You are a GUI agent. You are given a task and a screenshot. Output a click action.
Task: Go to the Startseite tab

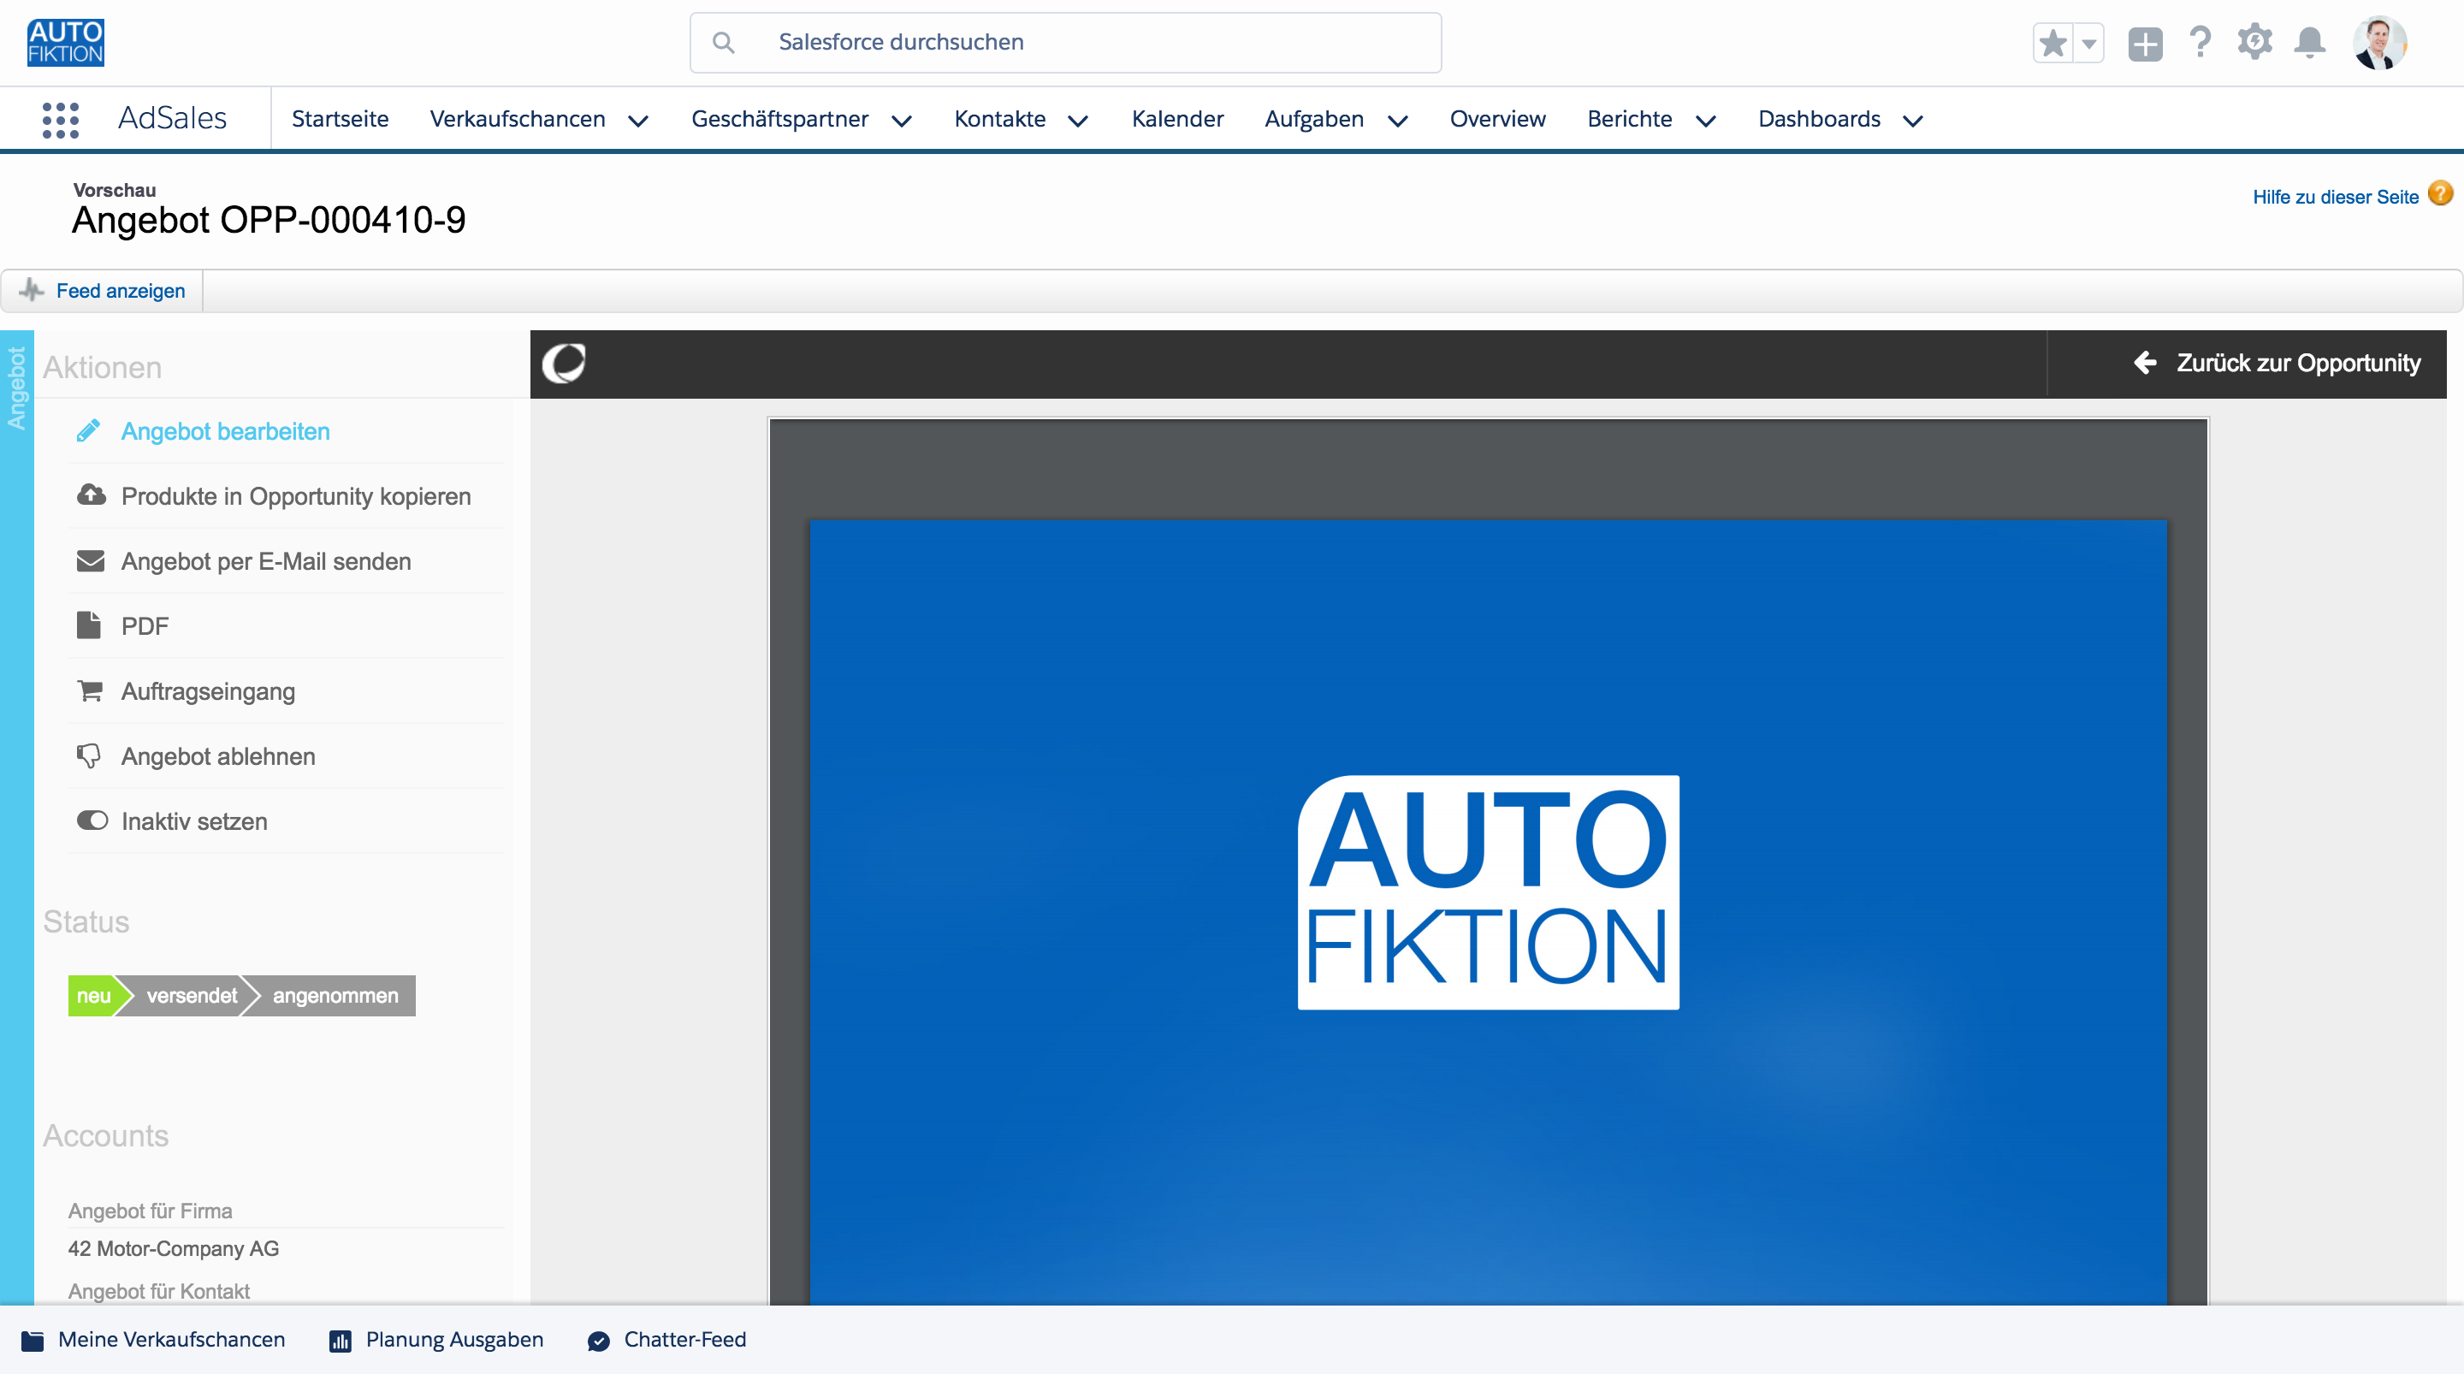[x=341, y=119]
